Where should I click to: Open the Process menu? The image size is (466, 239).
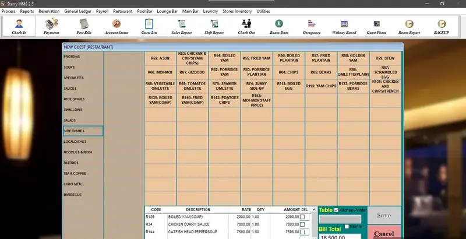[9, 11]
